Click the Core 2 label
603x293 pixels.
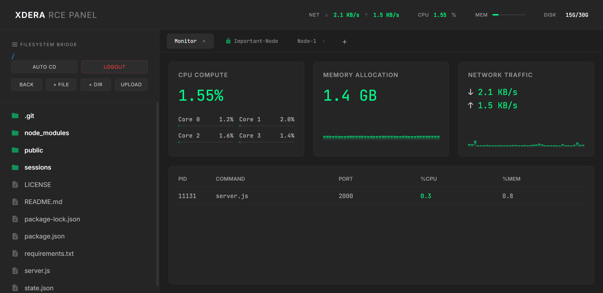189,136
